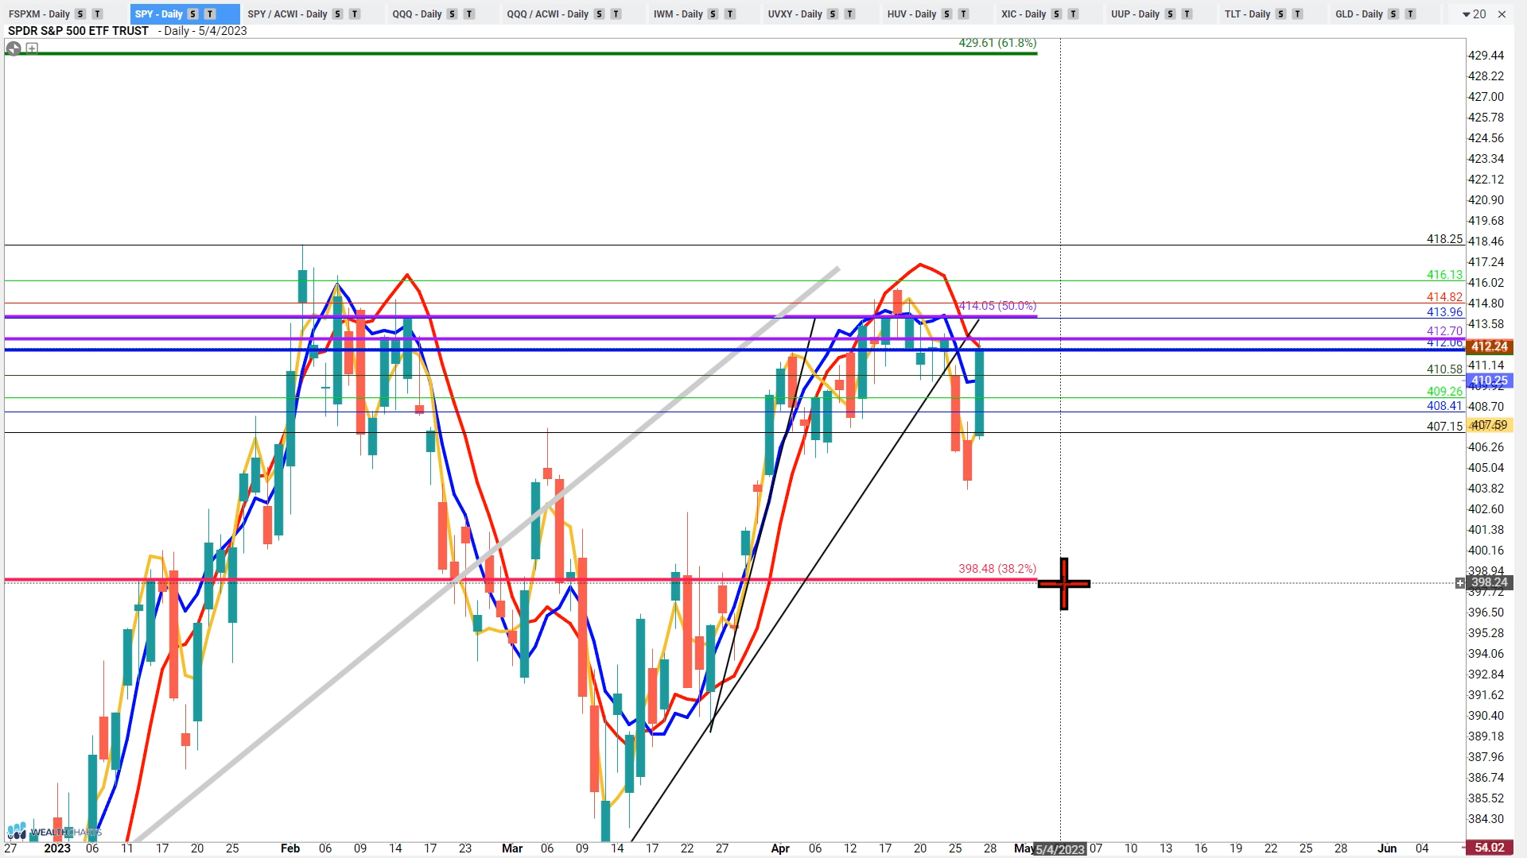Click the red 54.02 value at bottom right
The height and width of the screenshot is (858, 1527).
(x=1490, y=848)
